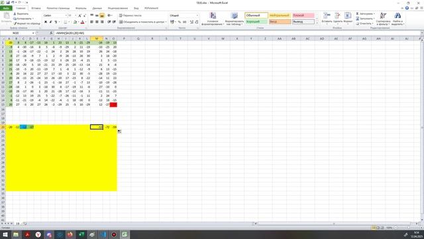Click Перенос текста wrap text
424x239 pixels.
coord(131,16)
